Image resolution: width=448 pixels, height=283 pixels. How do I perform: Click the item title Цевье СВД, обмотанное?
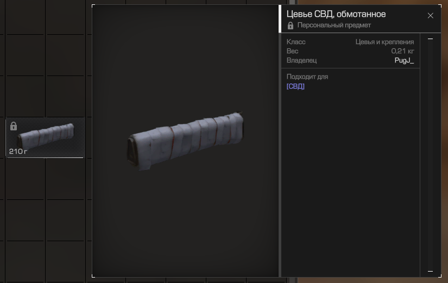click(336, 14)
